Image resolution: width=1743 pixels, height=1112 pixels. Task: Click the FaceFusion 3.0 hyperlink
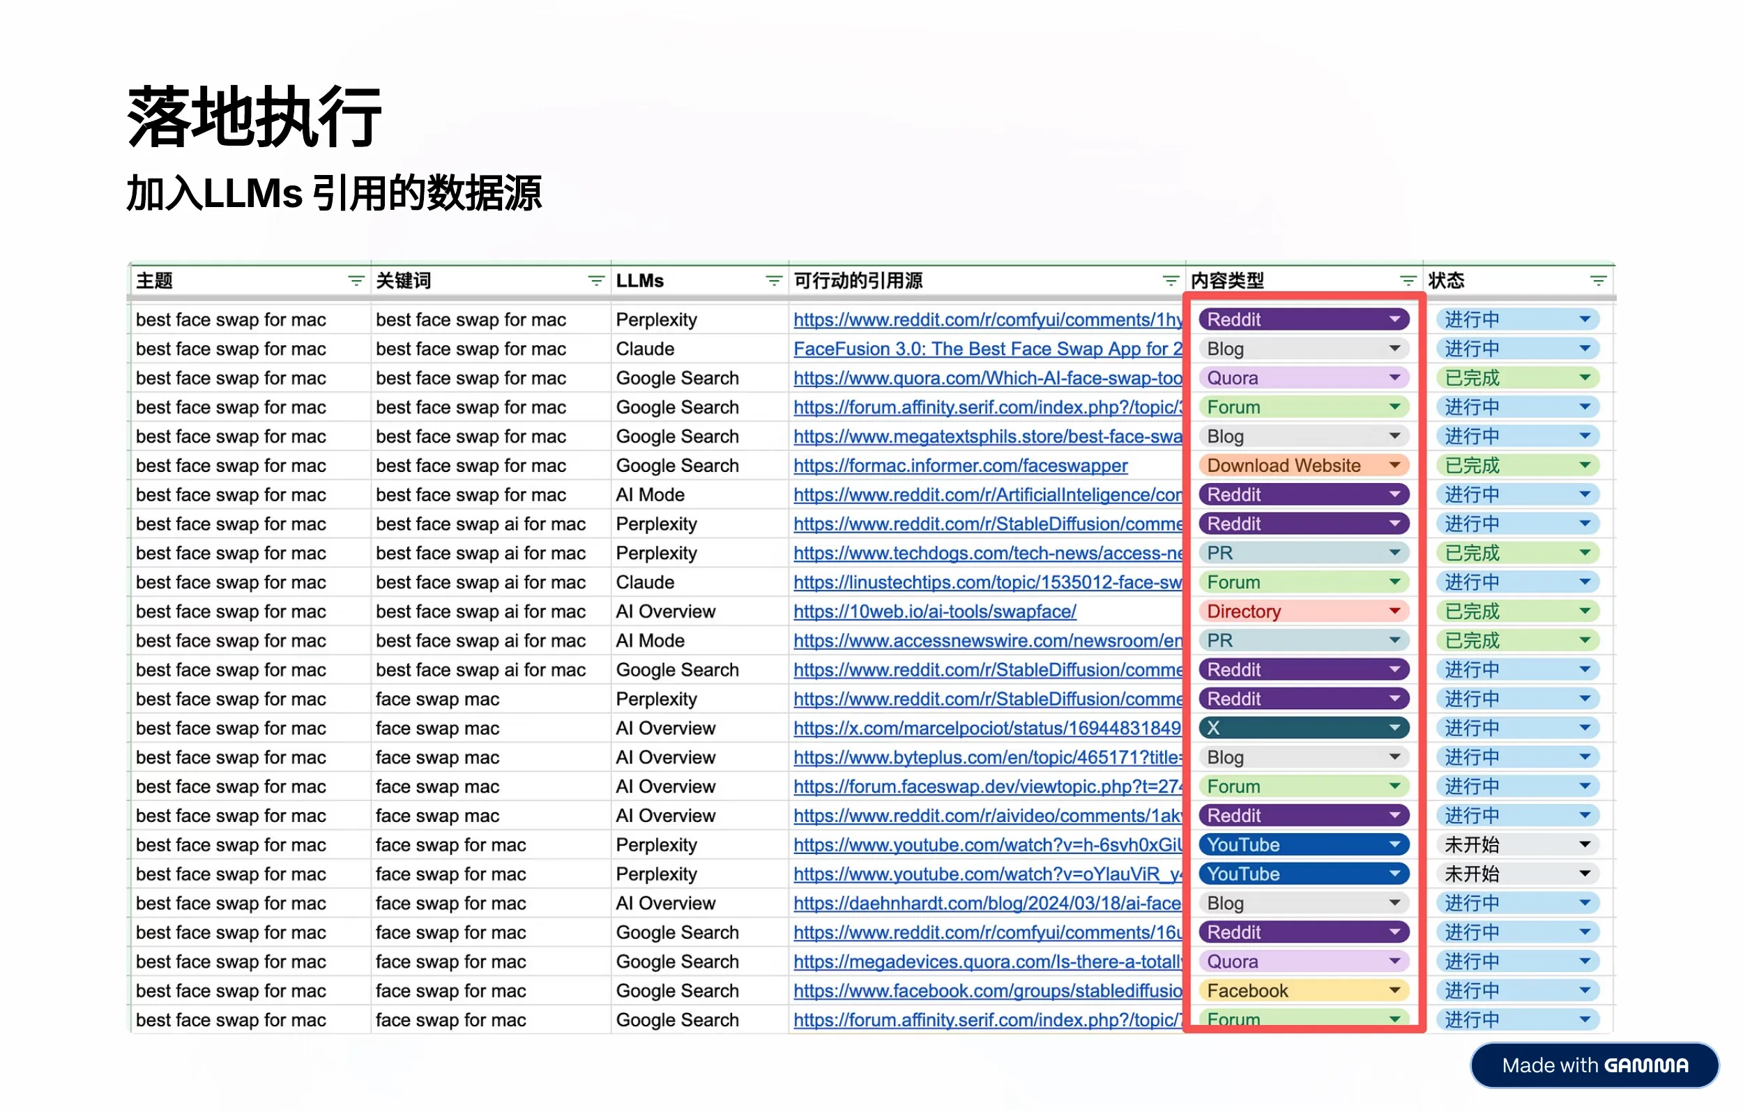pos(984,348)
